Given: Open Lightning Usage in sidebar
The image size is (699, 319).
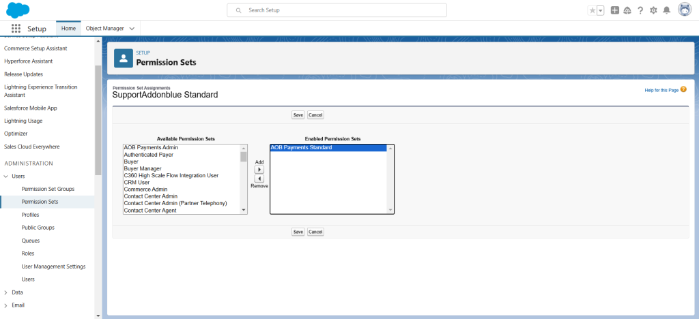Looking at the screenshot, I should (x=23, y=121).
